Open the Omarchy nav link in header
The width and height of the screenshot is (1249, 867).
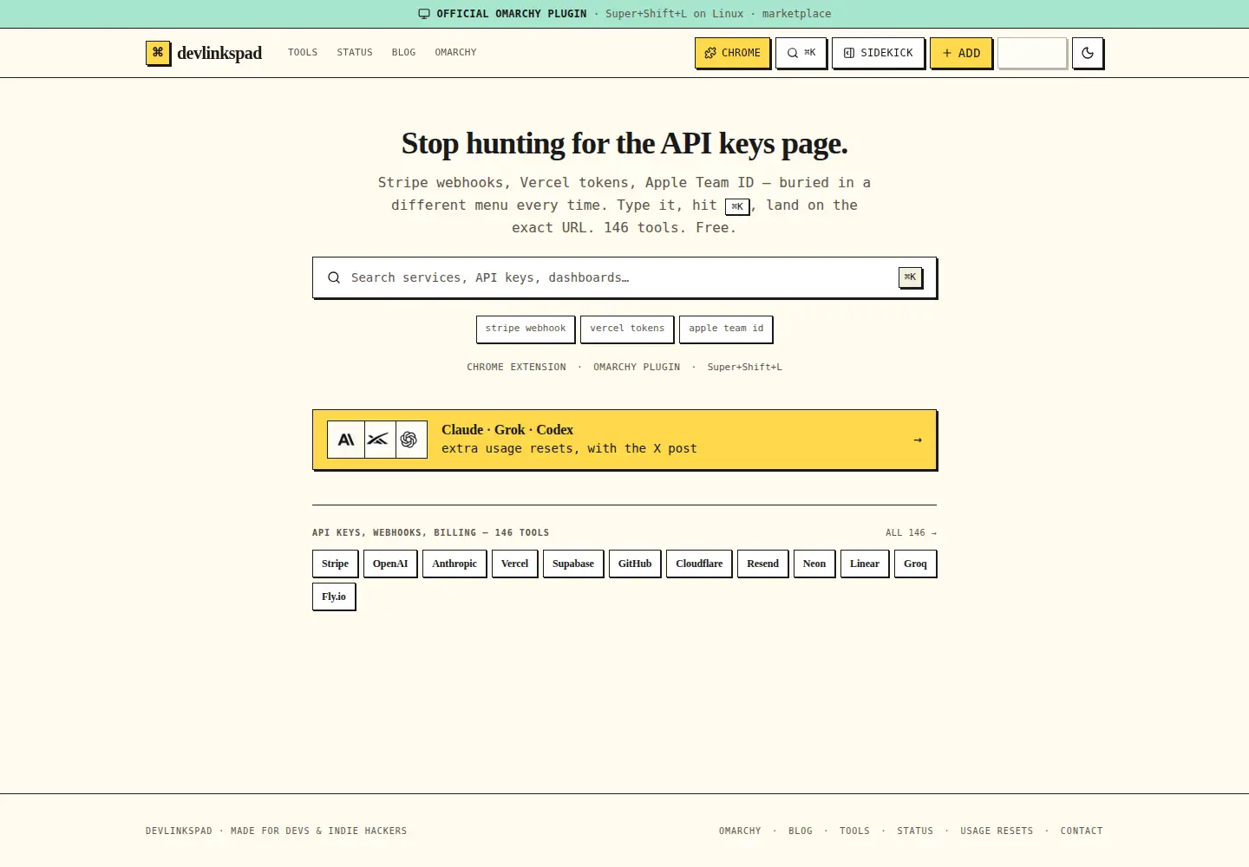(455, 53)
